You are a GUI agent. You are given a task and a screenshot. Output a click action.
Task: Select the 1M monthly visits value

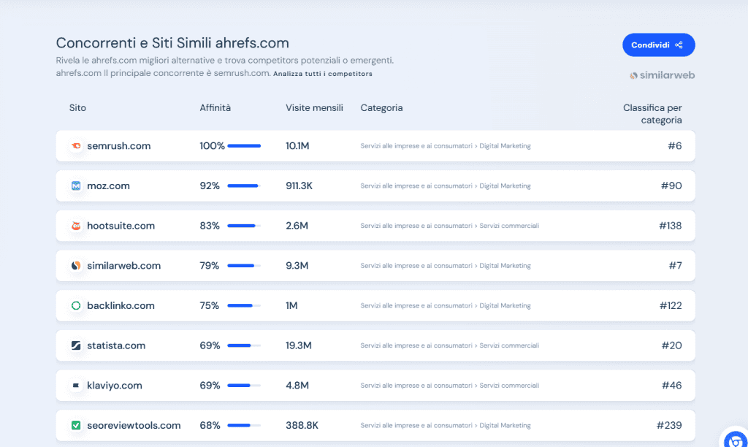tap(291, 306)
